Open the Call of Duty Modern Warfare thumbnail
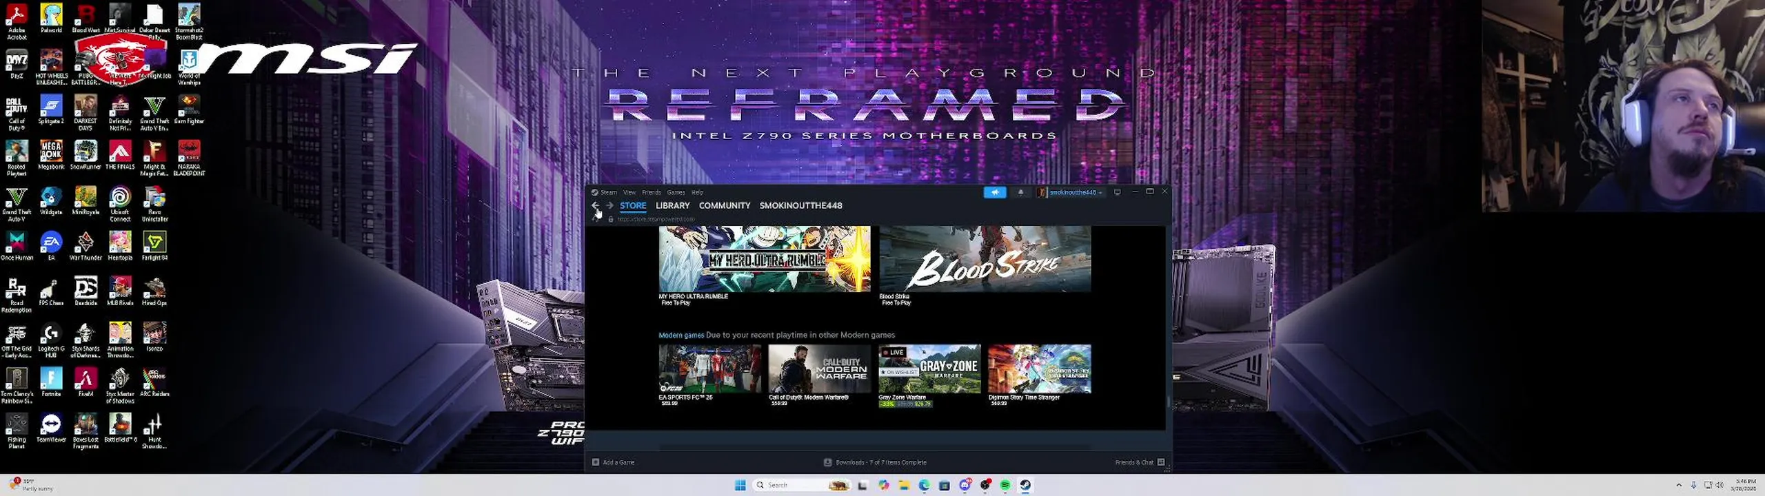This screenshot has height=496, width=1765. (819, 369)
